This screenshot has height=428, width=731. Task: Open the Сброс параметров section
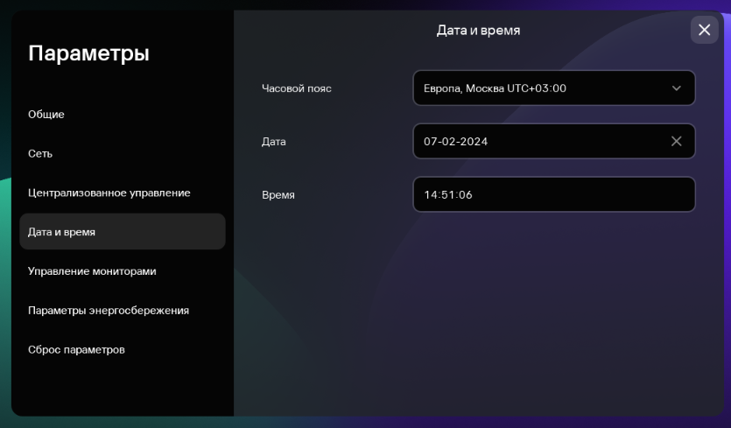point(76,350)
